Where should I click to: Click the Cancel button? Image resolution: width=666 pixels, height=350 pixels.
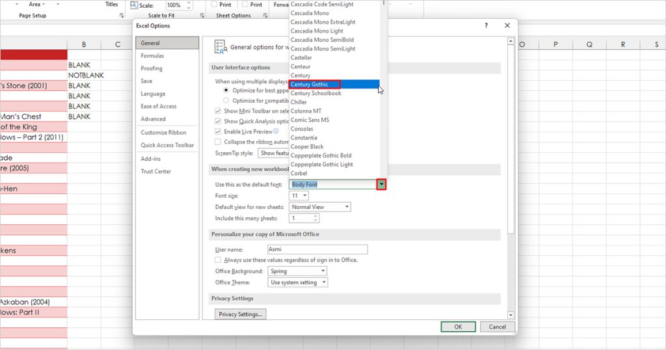pyautogui.click(x=498, y=327)
